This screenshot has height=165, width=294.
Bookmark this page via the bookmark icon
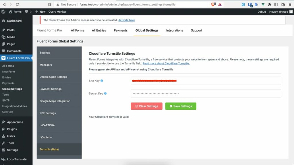coord(49,5)
